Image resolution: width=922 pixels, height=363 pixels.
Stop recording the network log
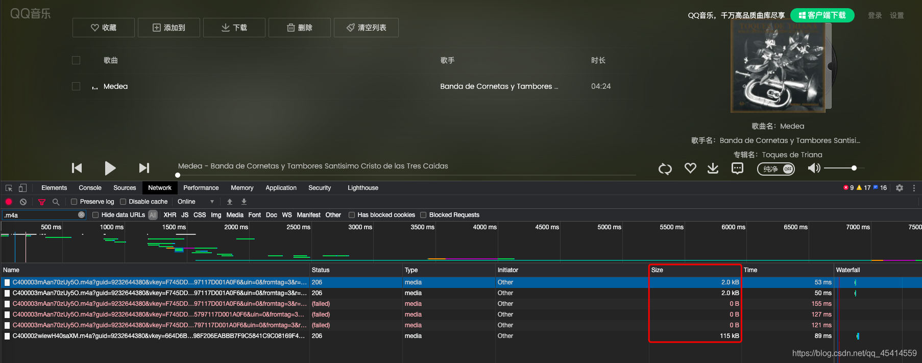click(x=9, y=202)
